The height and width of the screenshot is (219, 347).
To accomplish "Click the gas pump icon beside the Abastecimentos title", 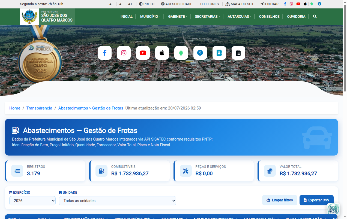I will point(16,130).
